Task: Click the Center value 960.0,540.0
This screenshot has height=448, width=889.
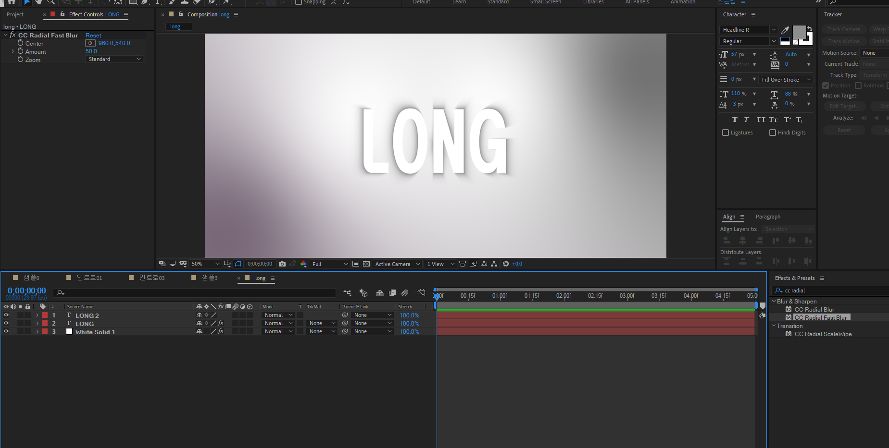Action: tap(114, 43)
